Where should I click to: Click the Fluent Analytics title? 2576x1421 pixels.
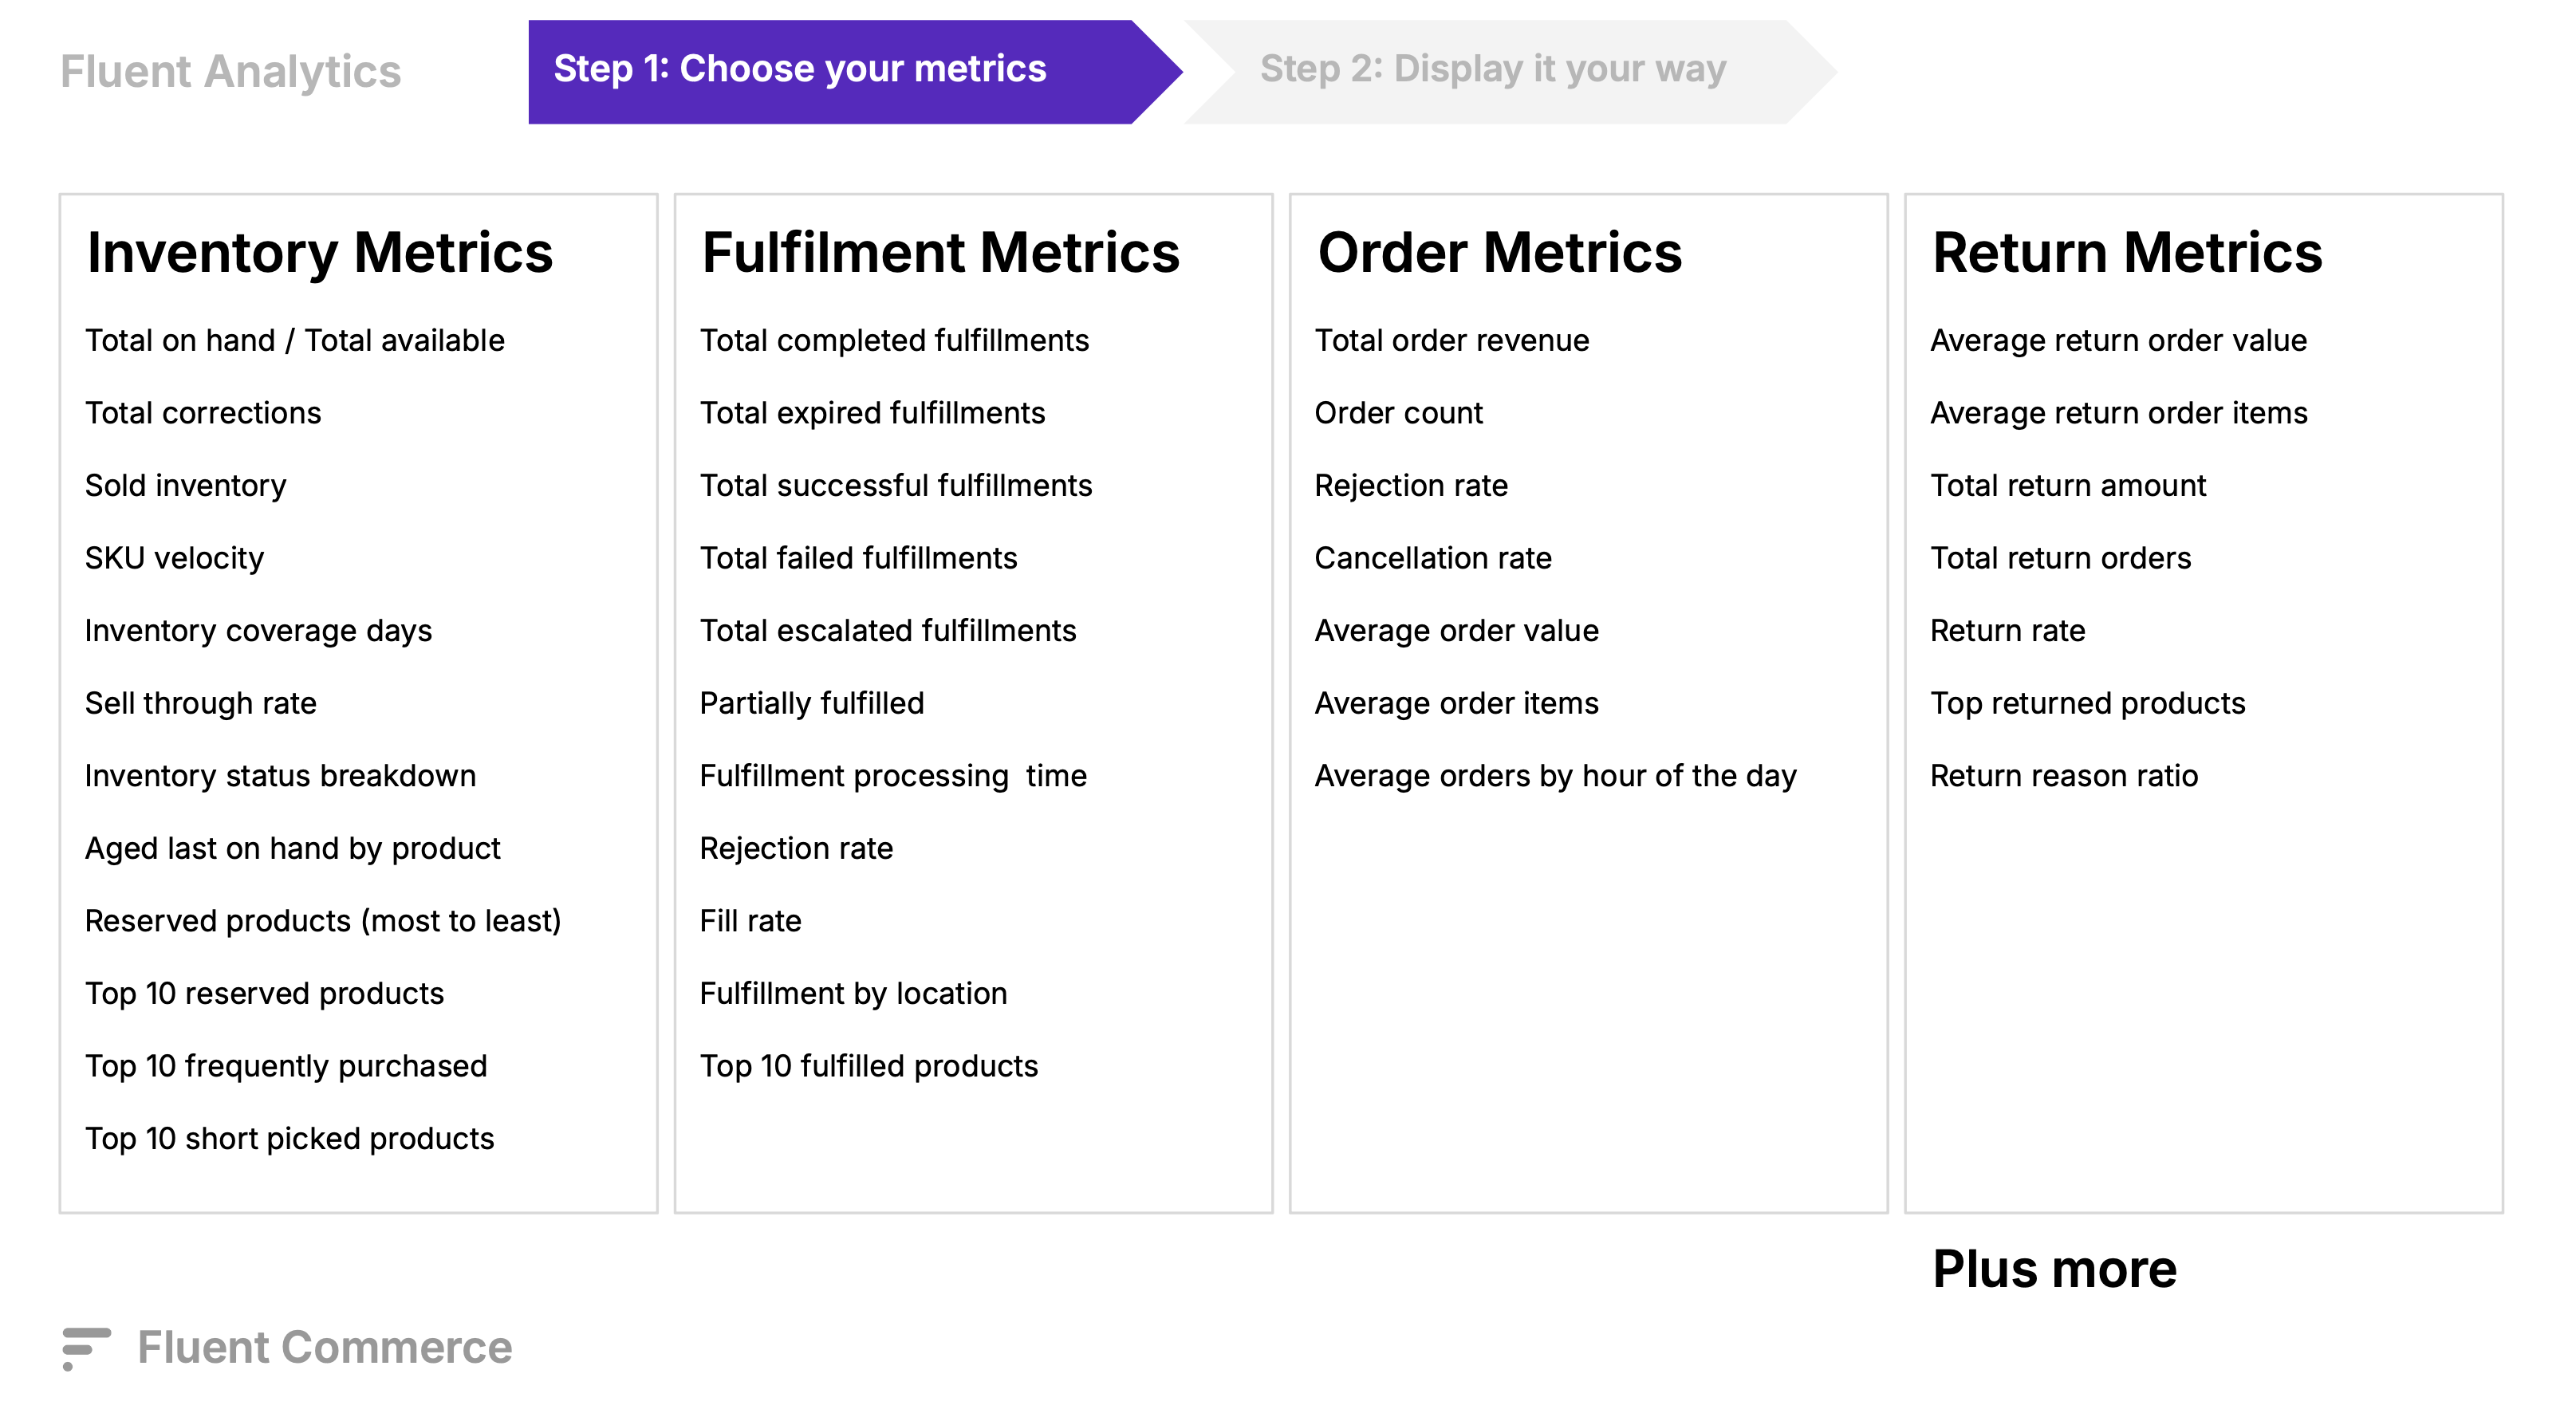230,72
